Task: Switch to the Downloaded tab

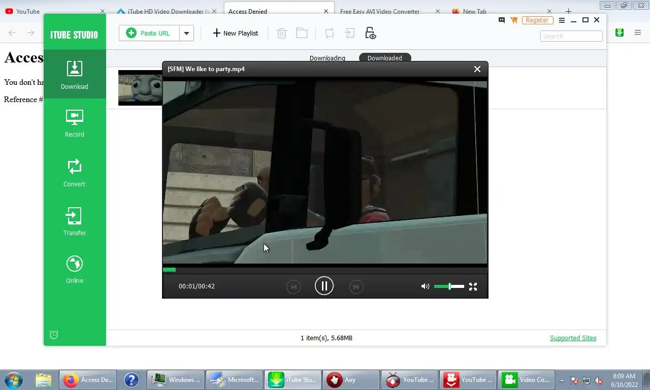Action: (x=385, y=58)
